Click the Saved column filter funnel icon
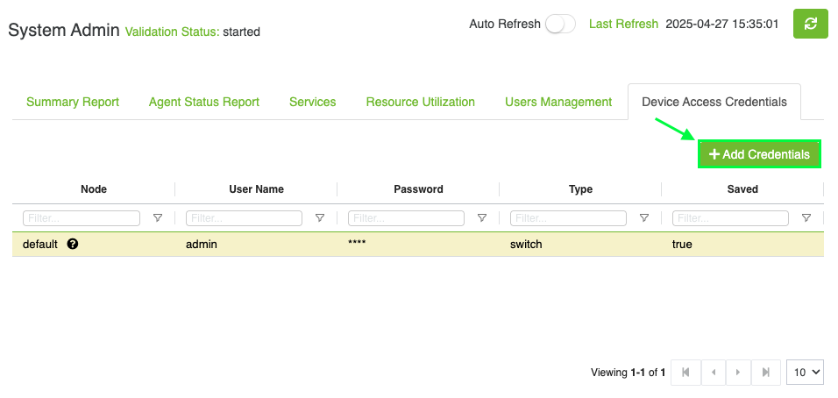 (x=806, y=218)
